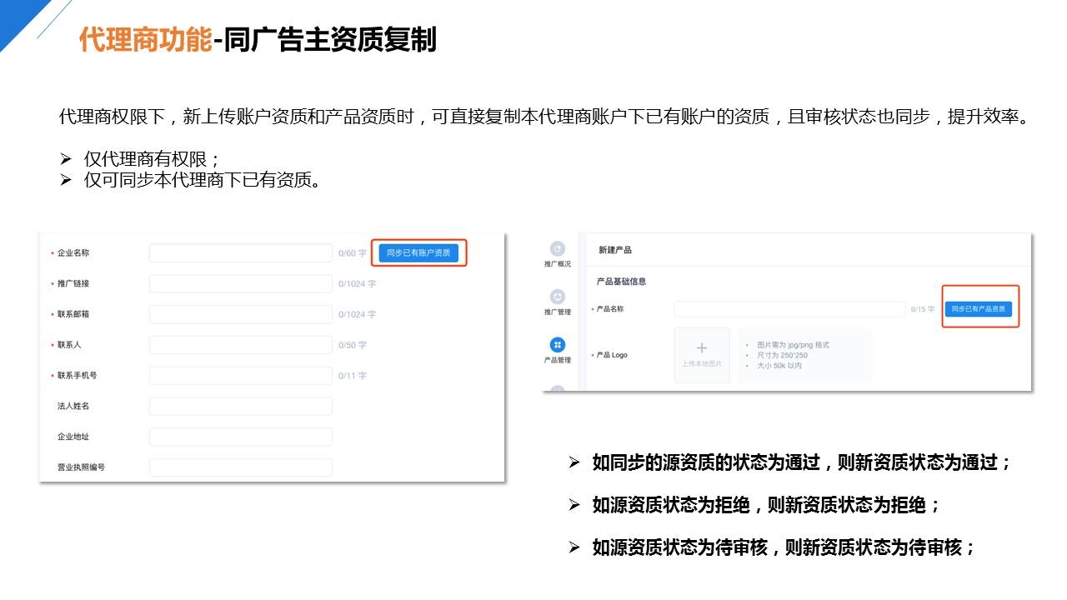
Task: Focus the 联系手机号 text field
Action: (241, 376)
